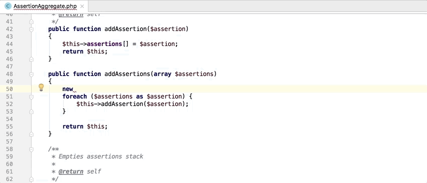
Task: Click line number 47 in the gutter
Action: 9,66
